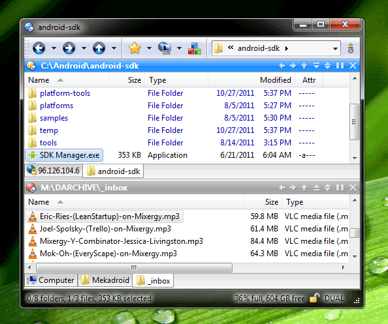Click the Up one level arrow button
This screenshot has width=388, height=324.
tap(99, 48)
